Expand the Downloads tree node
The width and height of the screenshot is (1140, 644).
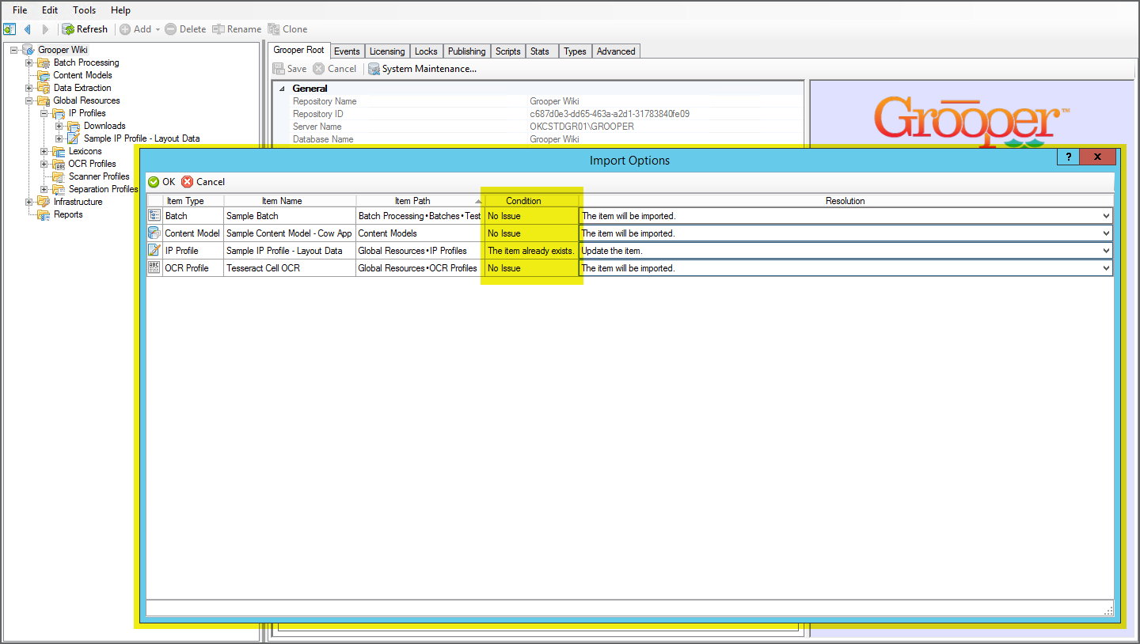click(59, 126)
